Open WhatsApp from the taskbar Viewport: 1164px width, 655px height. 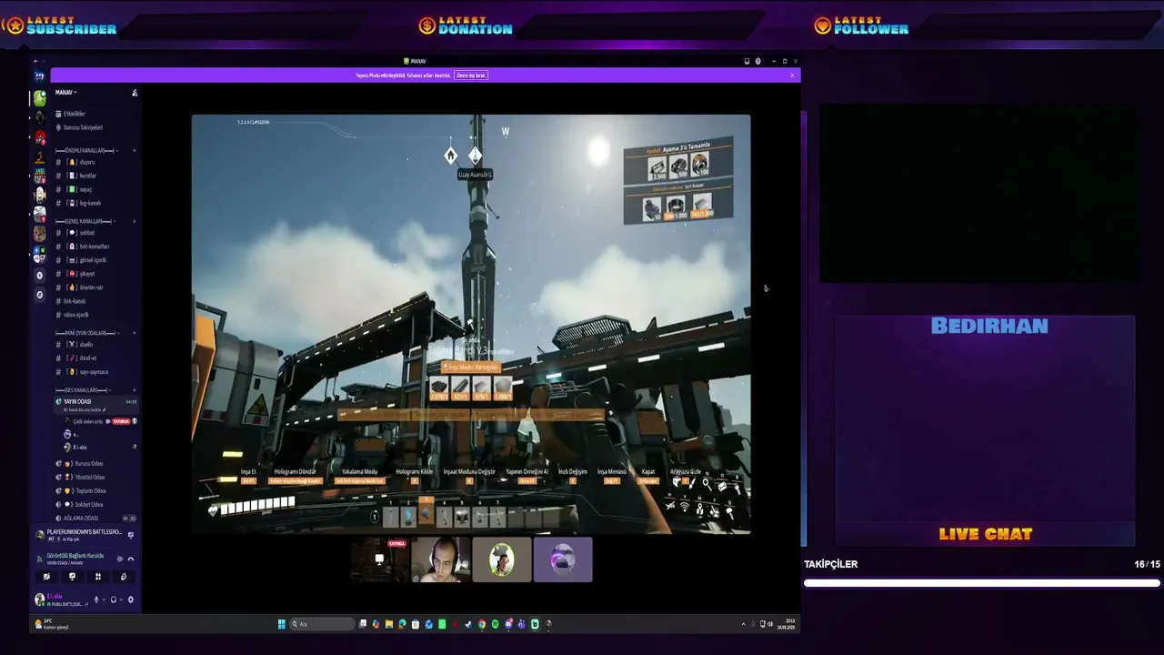(x=442, y=624)
